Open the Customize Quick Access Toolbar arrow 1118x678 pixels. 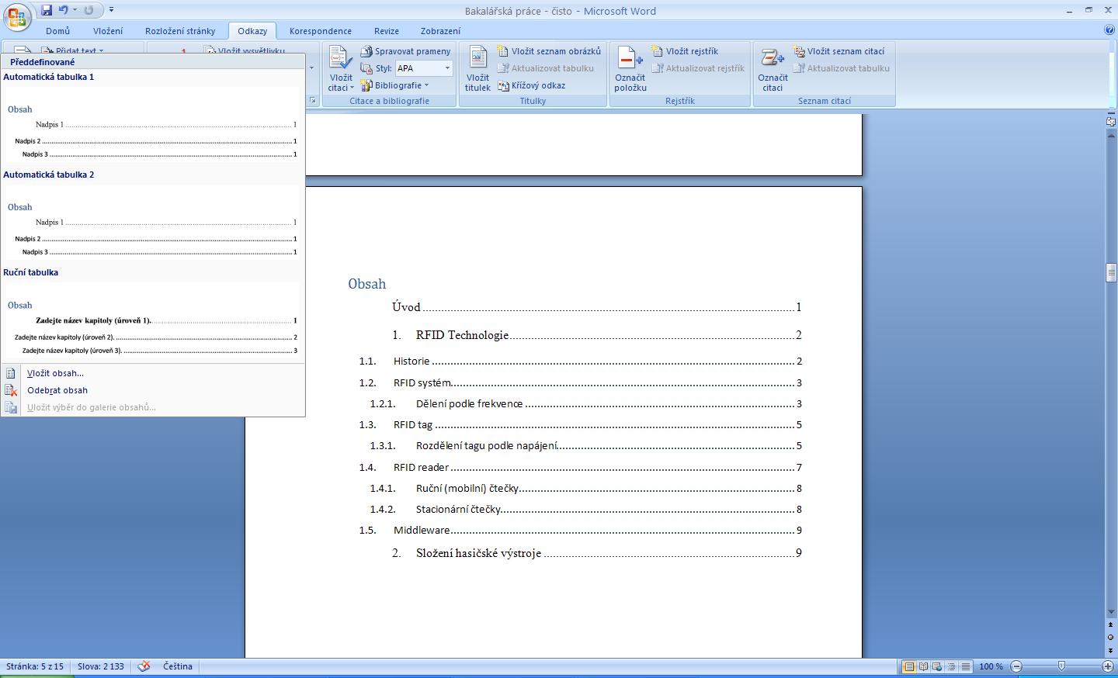pos(112,10)
